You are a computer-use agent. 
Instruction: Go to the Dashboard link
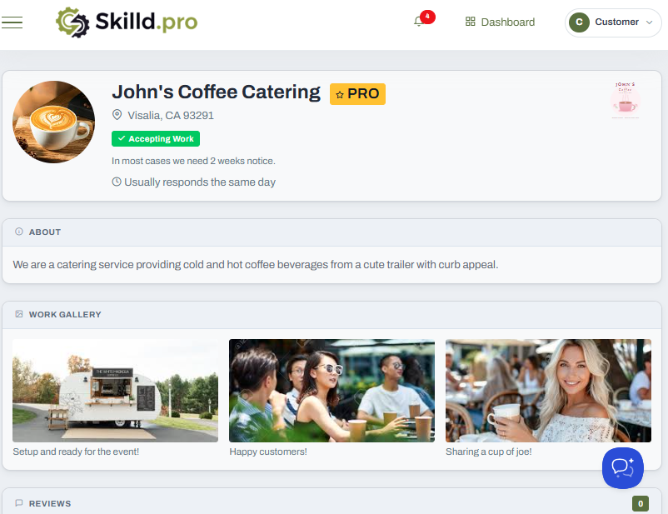pos(500,22)
